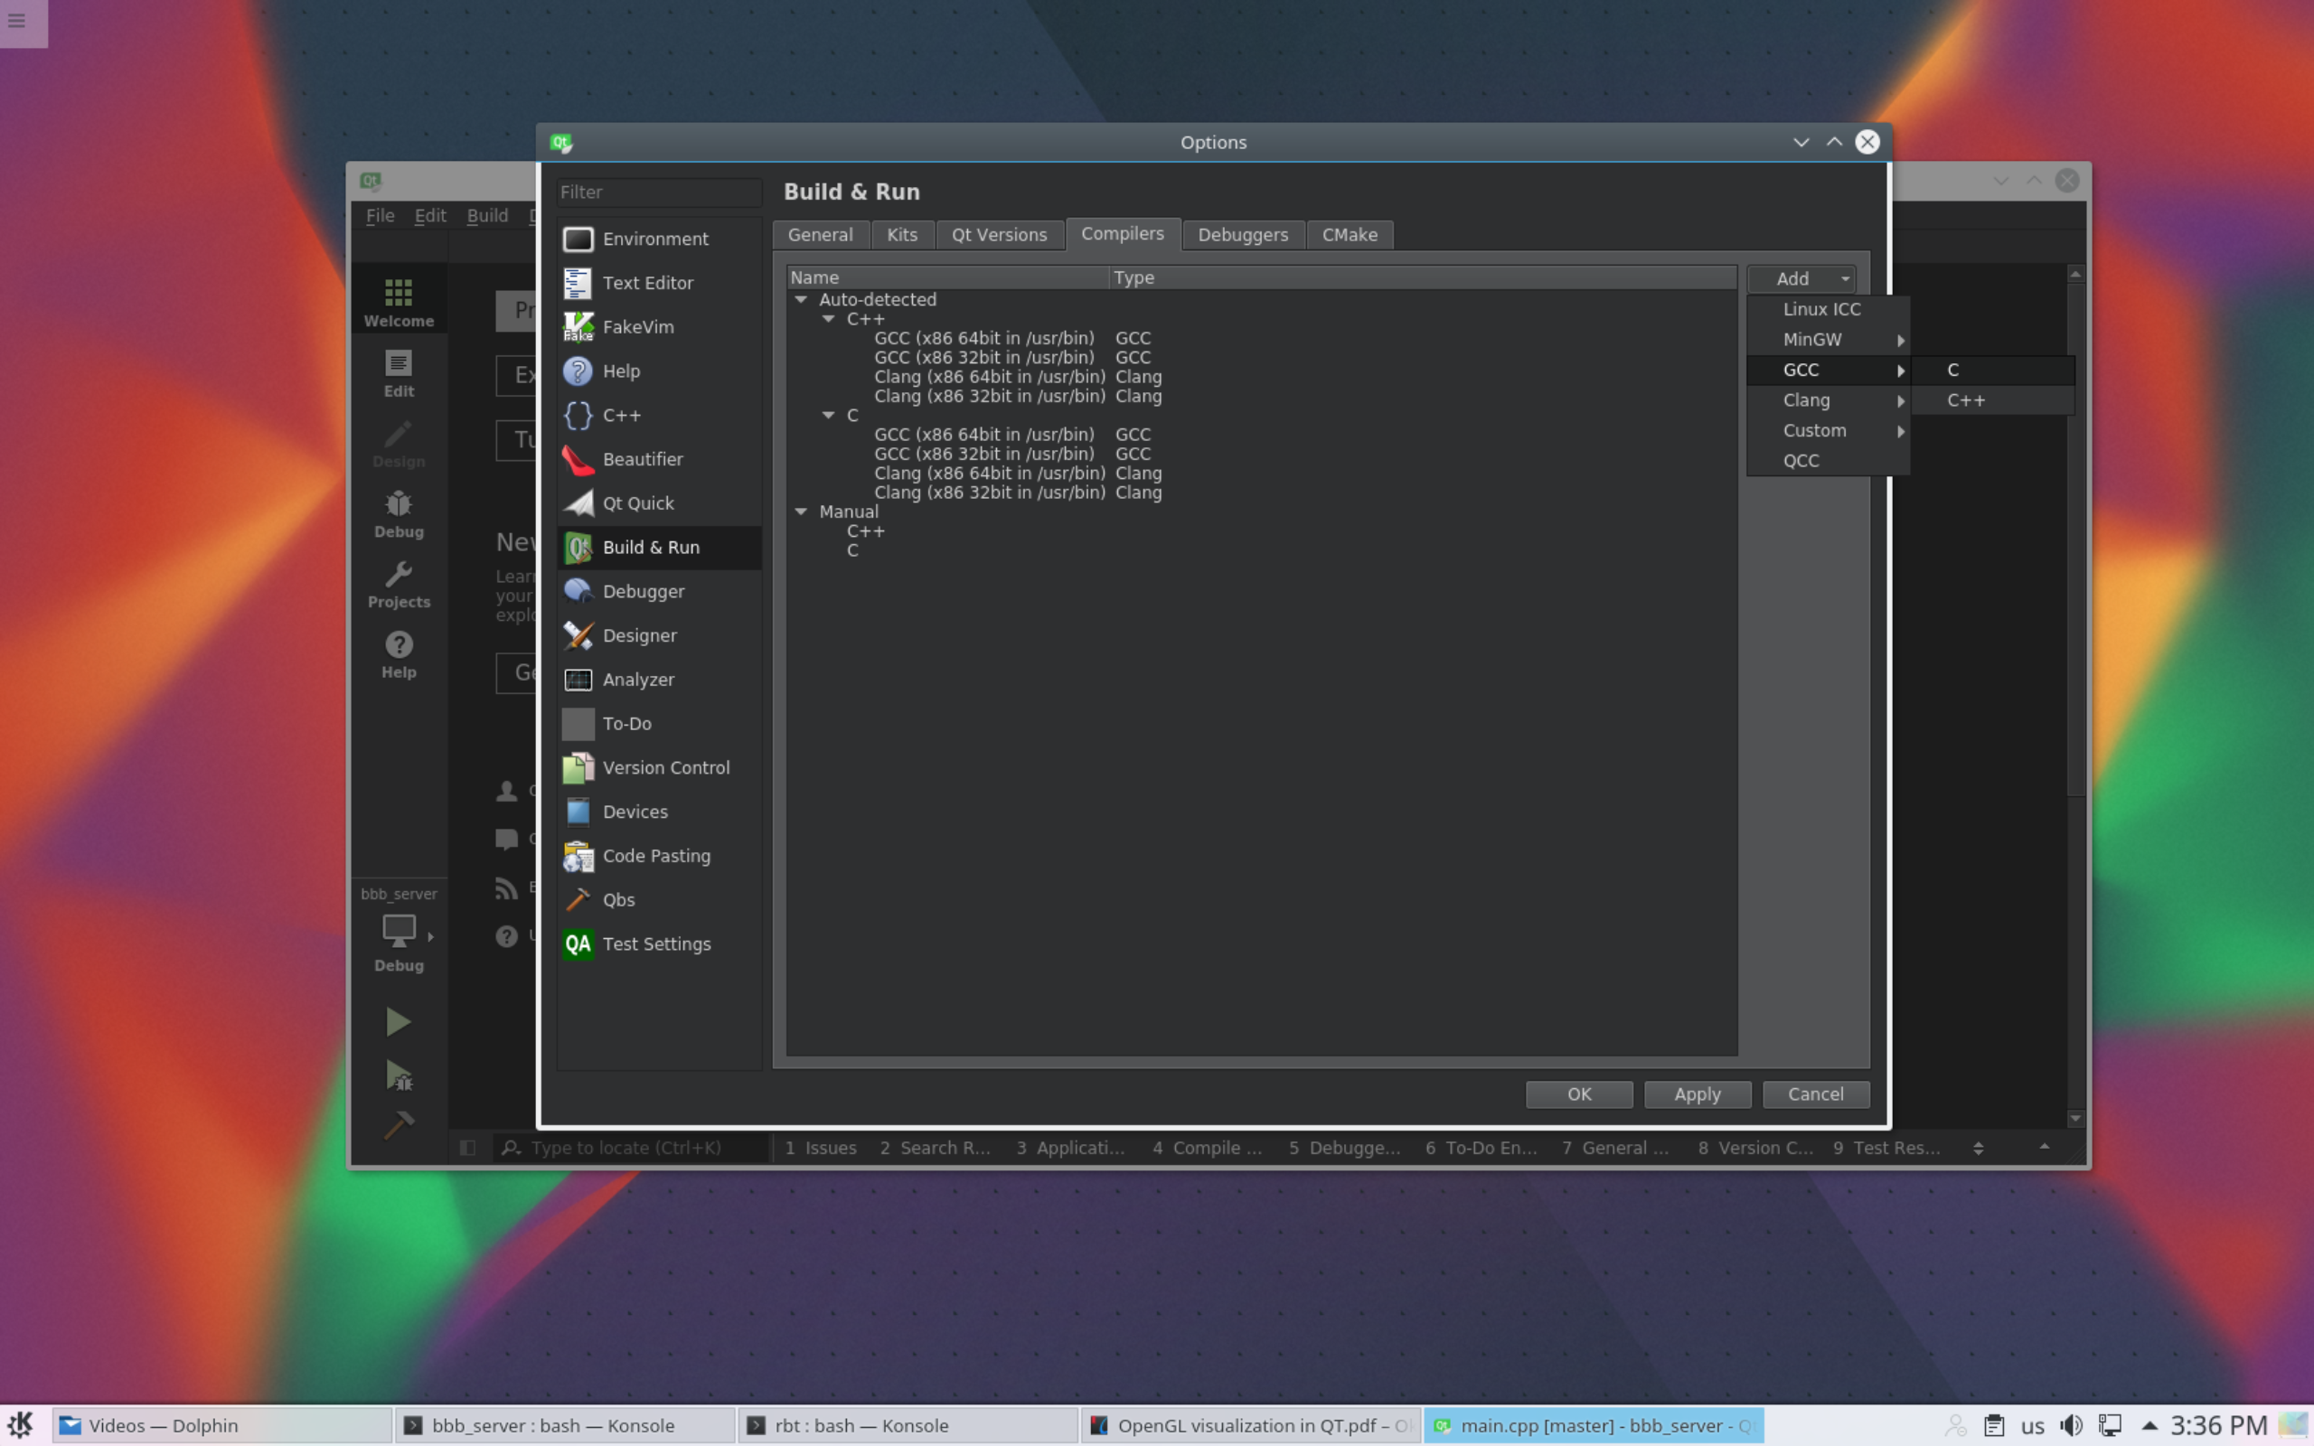Open Projects mode in Qt Creator
Screen dimensions: 2314x1446
pyautogui.click(x=399, y=585)
